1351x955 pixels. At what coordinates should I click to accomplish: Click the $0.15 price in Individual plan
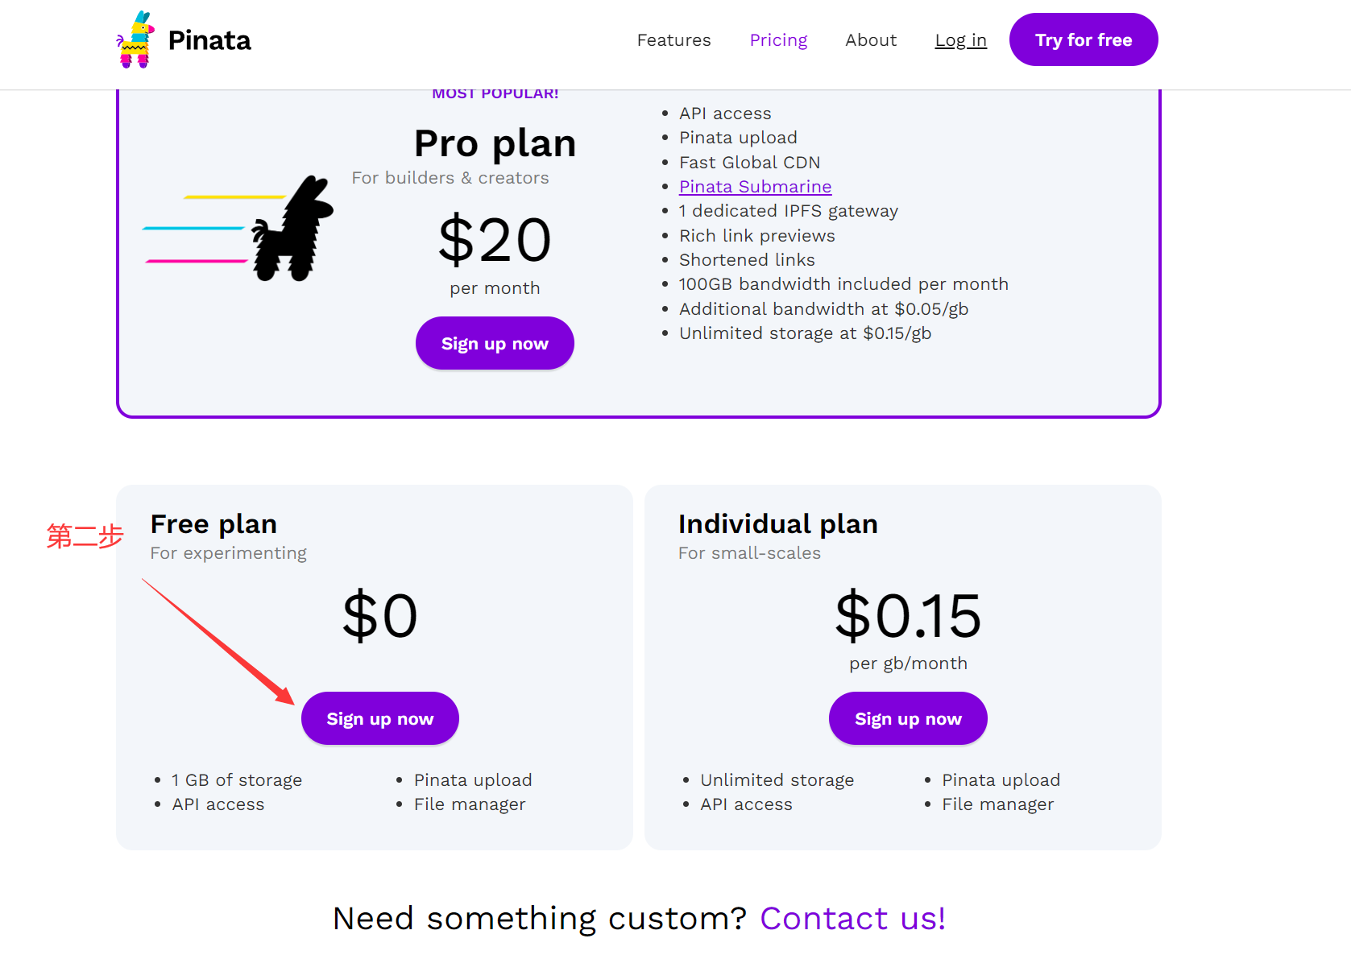[x=908, y=616]
